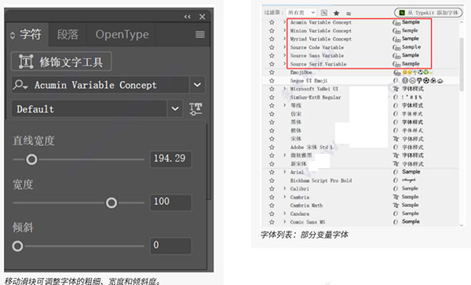Select the Bickham Script Pro Bold font

321,181
